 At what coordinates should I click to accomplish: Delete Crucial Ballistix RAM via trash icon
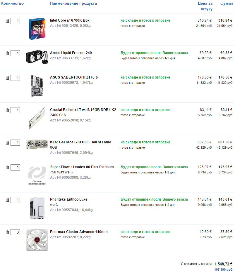(8, 110)
